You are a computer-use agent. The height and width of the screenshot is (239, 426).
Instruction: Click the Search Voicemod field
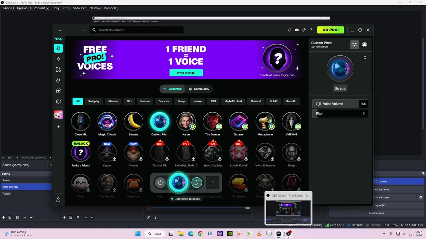[136, 30]
